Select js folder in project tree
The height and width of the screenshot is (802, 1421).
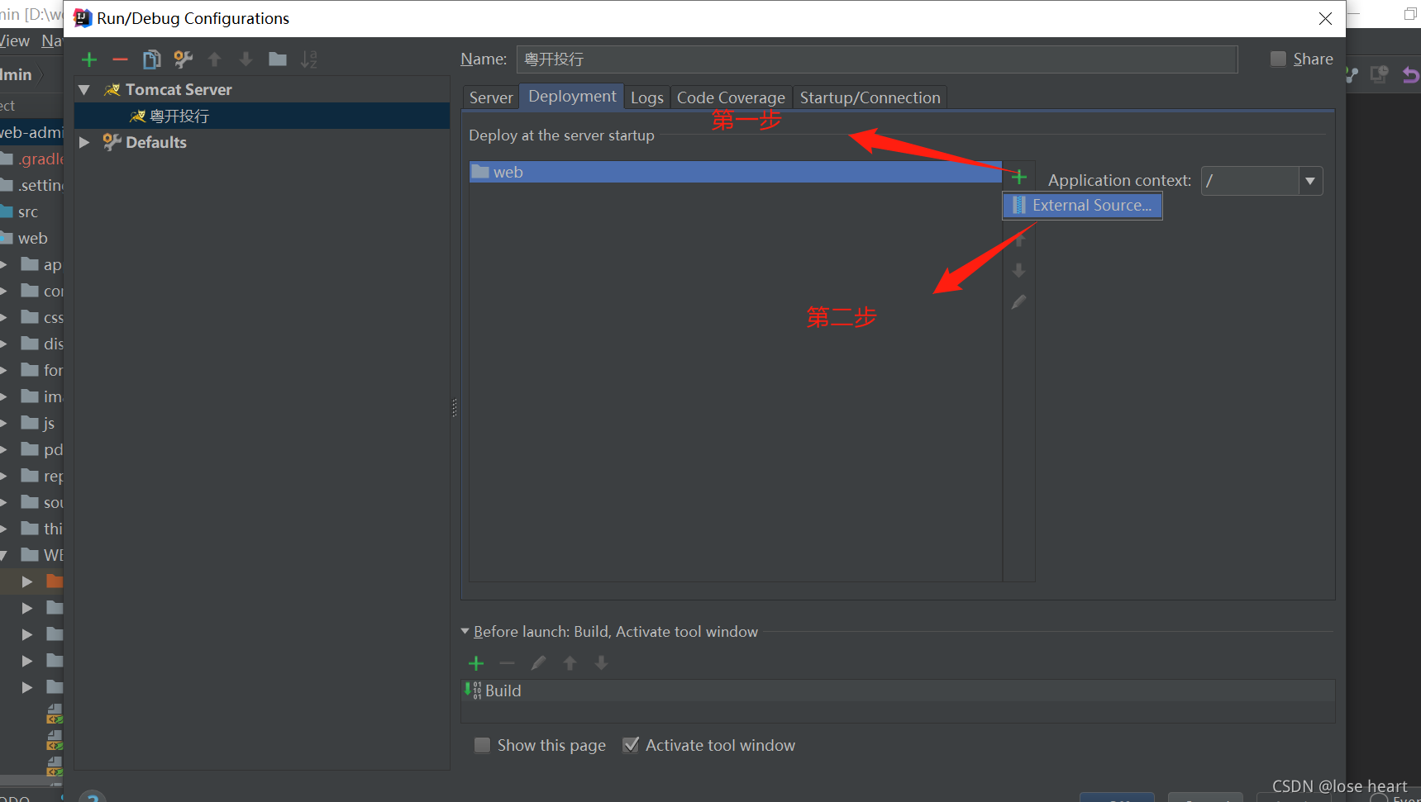point(49,424)
